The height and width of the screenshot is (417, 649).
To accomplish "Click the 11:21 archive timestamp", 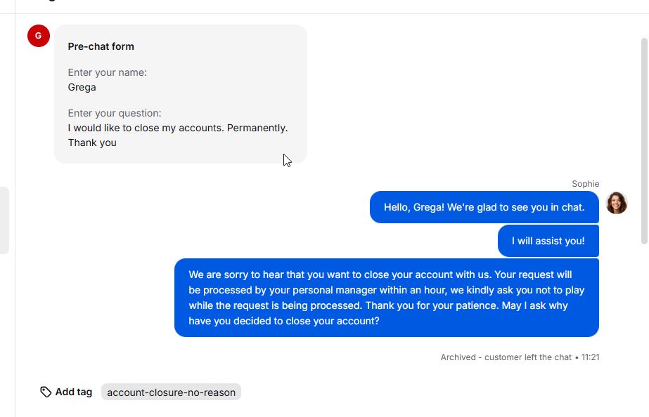I will coord(590,357).
